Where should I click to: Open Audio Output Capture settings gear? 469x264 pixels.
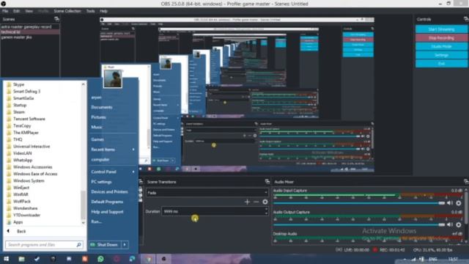459,225
